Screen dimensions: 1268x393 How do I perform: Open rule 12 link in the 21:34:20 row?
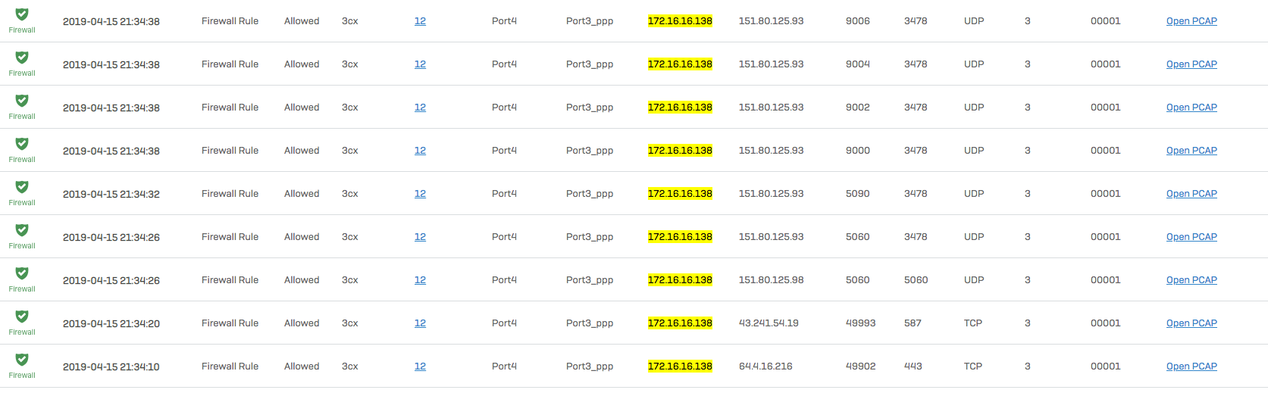click(420, 323)
